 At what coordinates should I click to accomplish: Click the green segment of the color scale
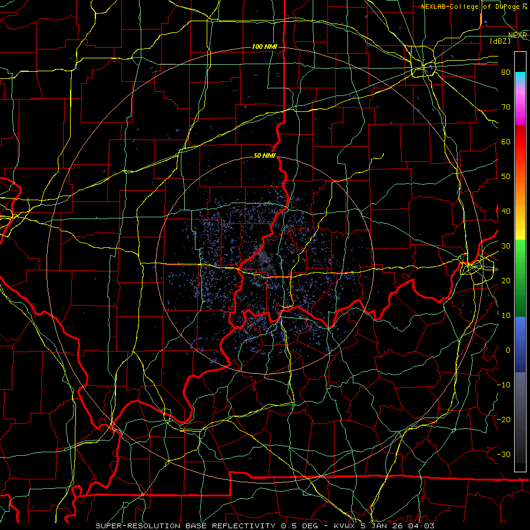pos(520,278)
